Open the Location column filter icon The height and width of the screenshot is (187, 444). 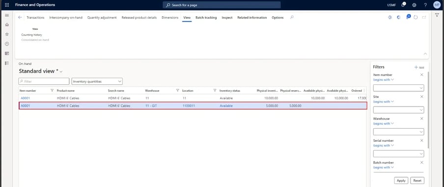click(x=215, y=90)
